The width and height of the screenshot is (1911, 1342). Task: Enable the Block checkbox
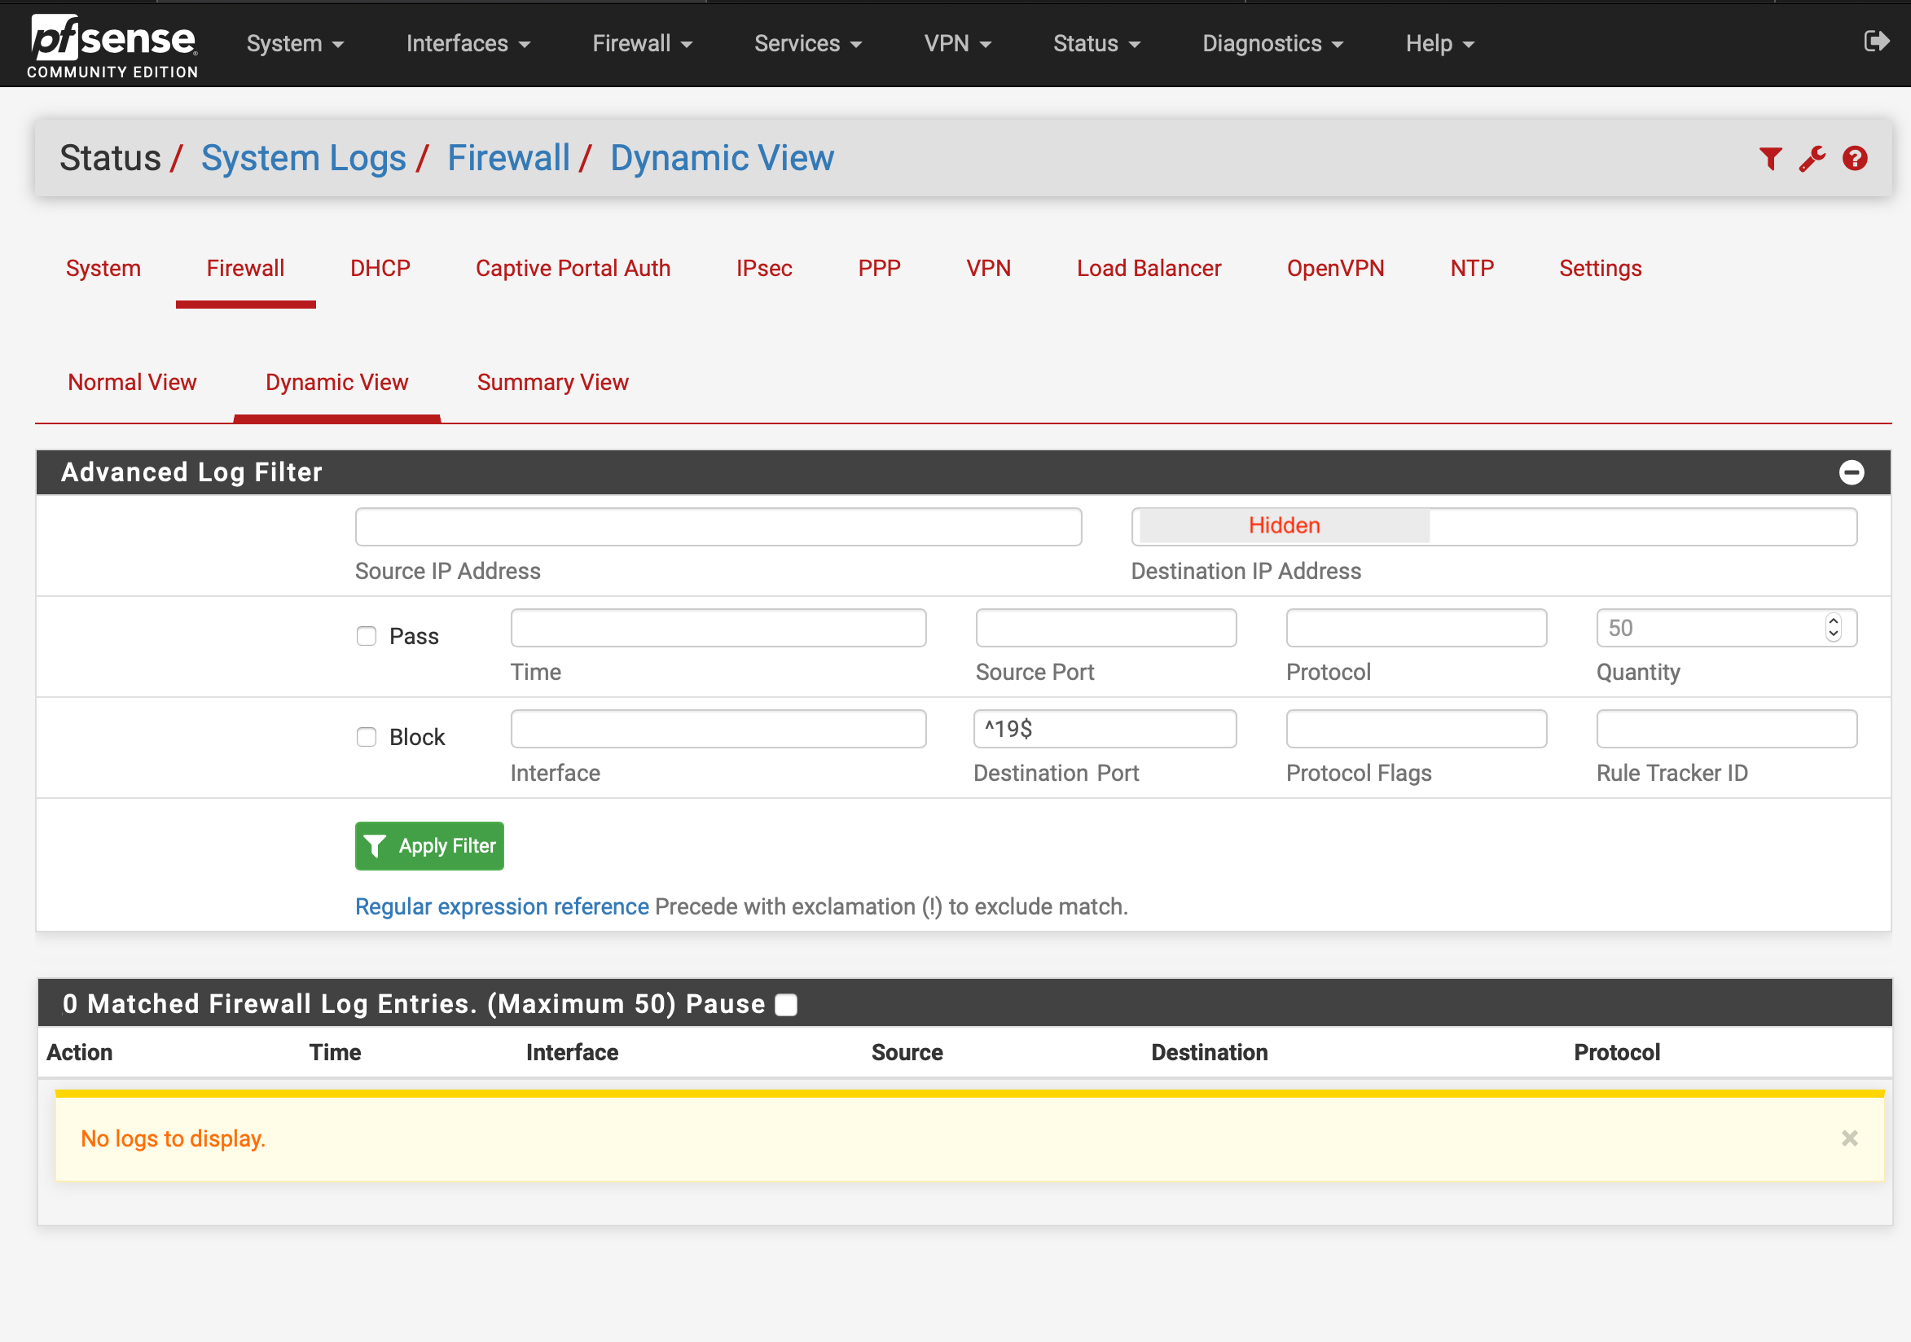(367, 737)
